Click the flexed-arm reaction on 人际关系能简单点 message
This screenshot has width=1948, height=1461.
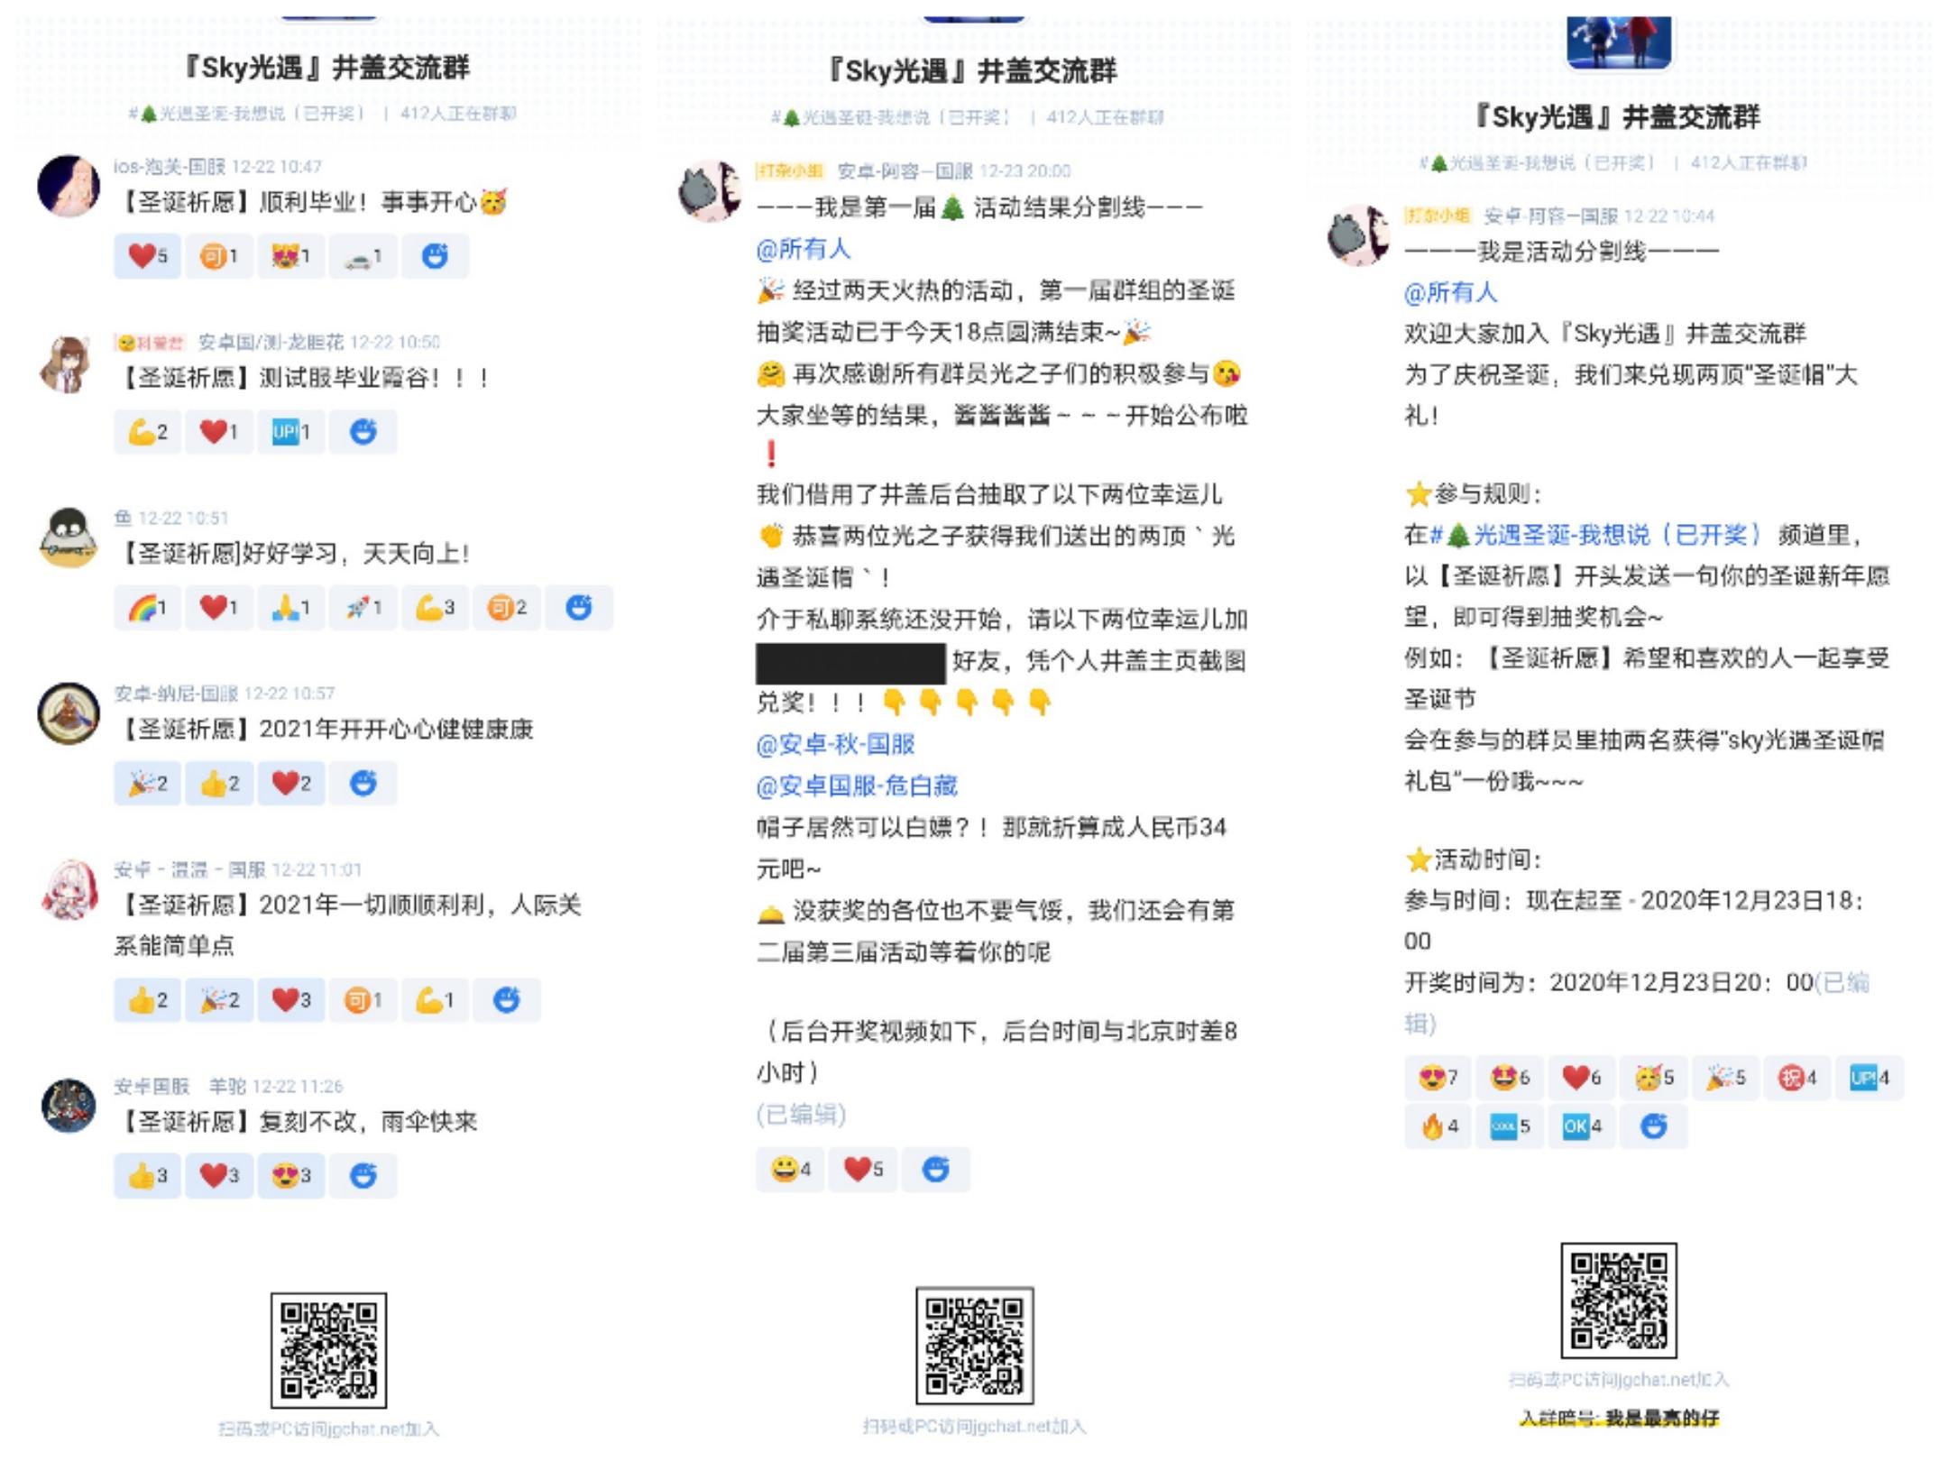click(x=435, y=999)
